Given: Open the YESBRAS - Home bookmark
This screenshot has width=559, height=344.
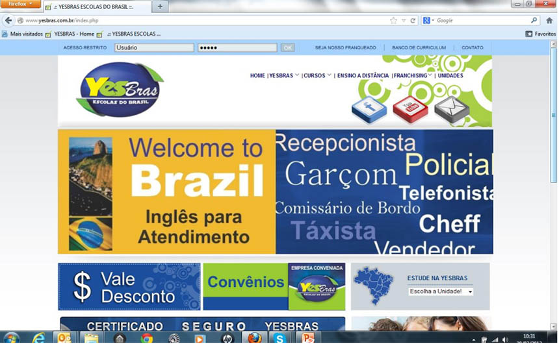Looking at the screenshot, I should click(x=70, y=34).
